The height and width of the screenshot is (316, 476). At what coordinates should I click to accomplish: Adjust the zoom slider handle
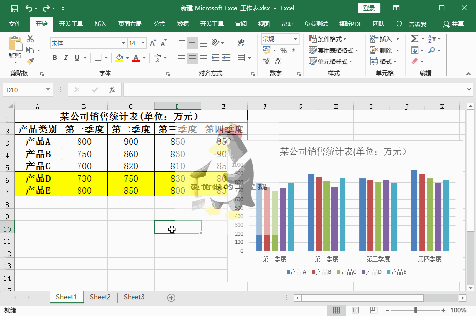pyautogui.click(x=415, y=310)
